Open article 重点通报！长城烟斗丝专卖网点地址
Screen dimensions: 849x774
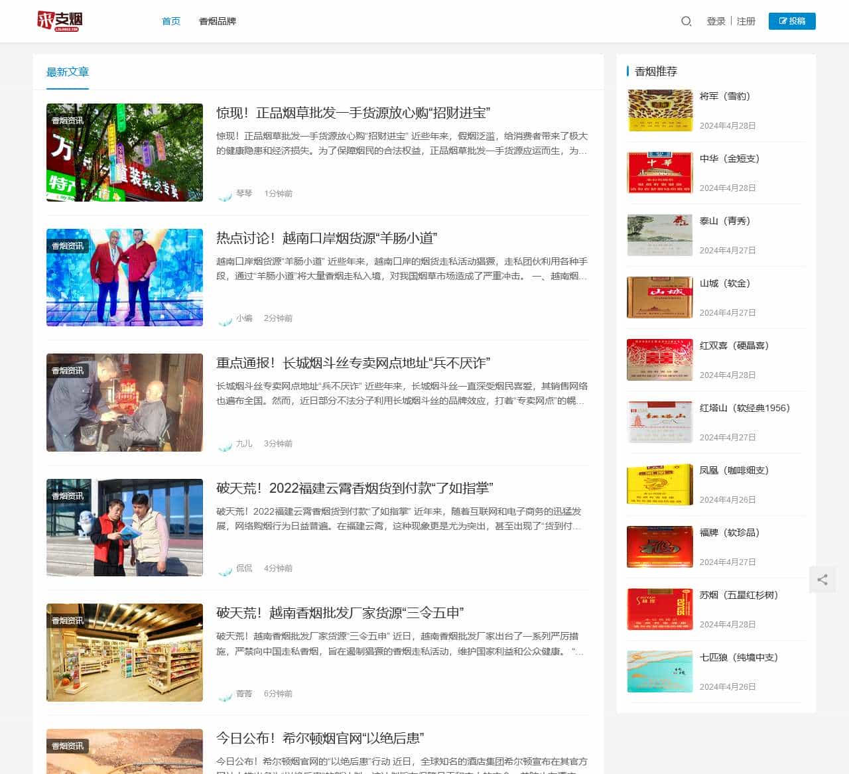tap(354, 363)
